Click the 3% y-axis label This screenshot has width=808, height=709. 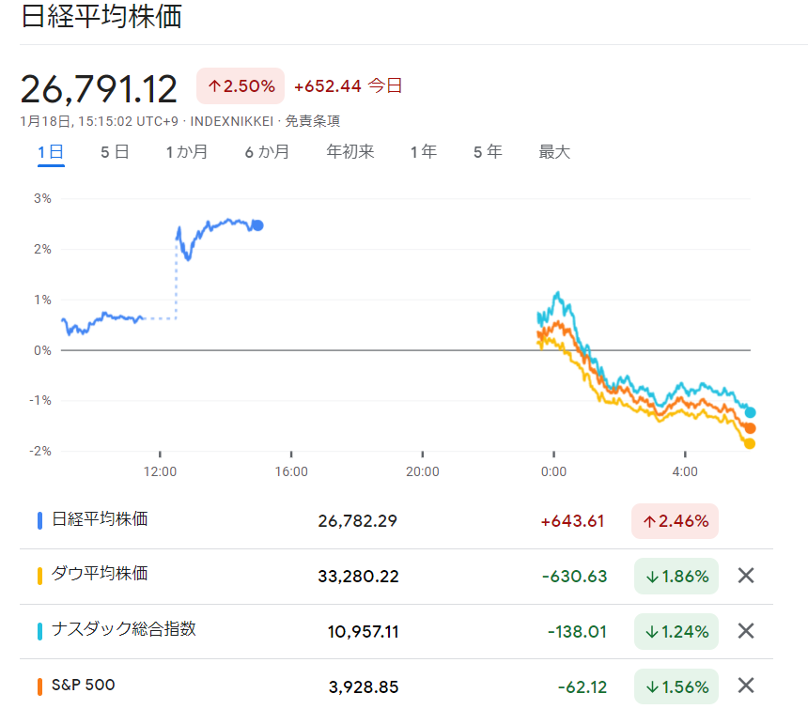point(43,199)
